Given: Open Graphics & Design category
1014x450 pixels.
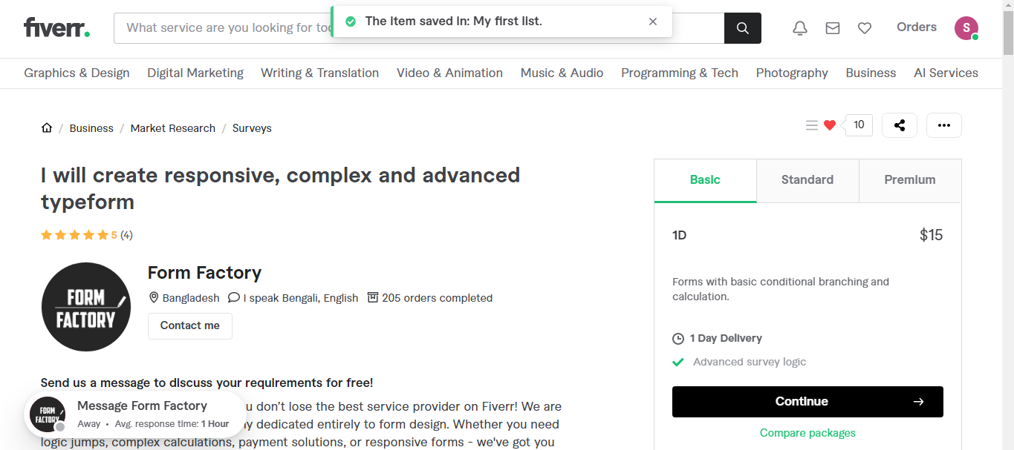Looking at the screenshot, I should (77, 73).
